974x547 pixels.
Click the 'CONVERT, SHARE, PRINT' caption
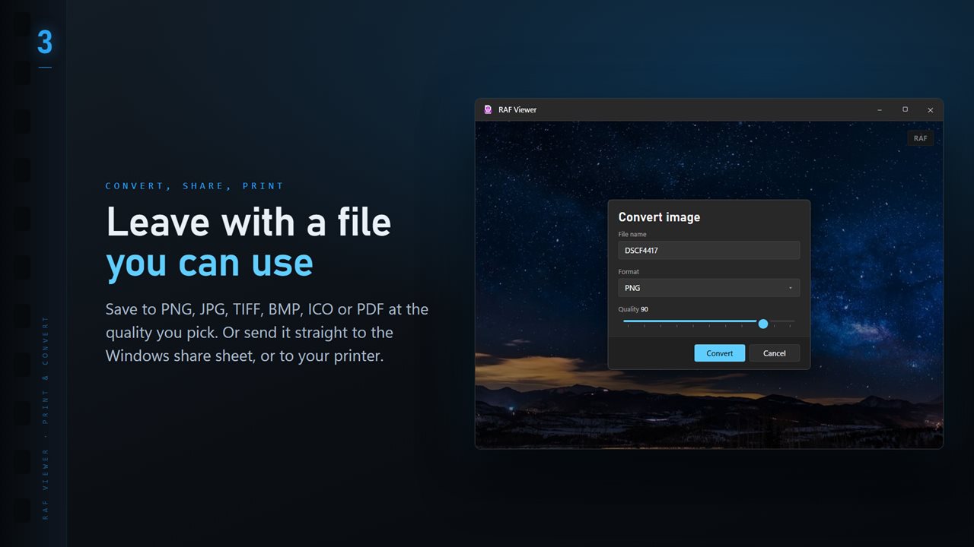195,185
